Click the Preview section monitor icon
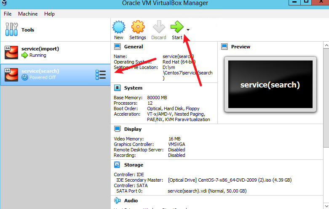 pyautogui.click(x=224, y=47)
